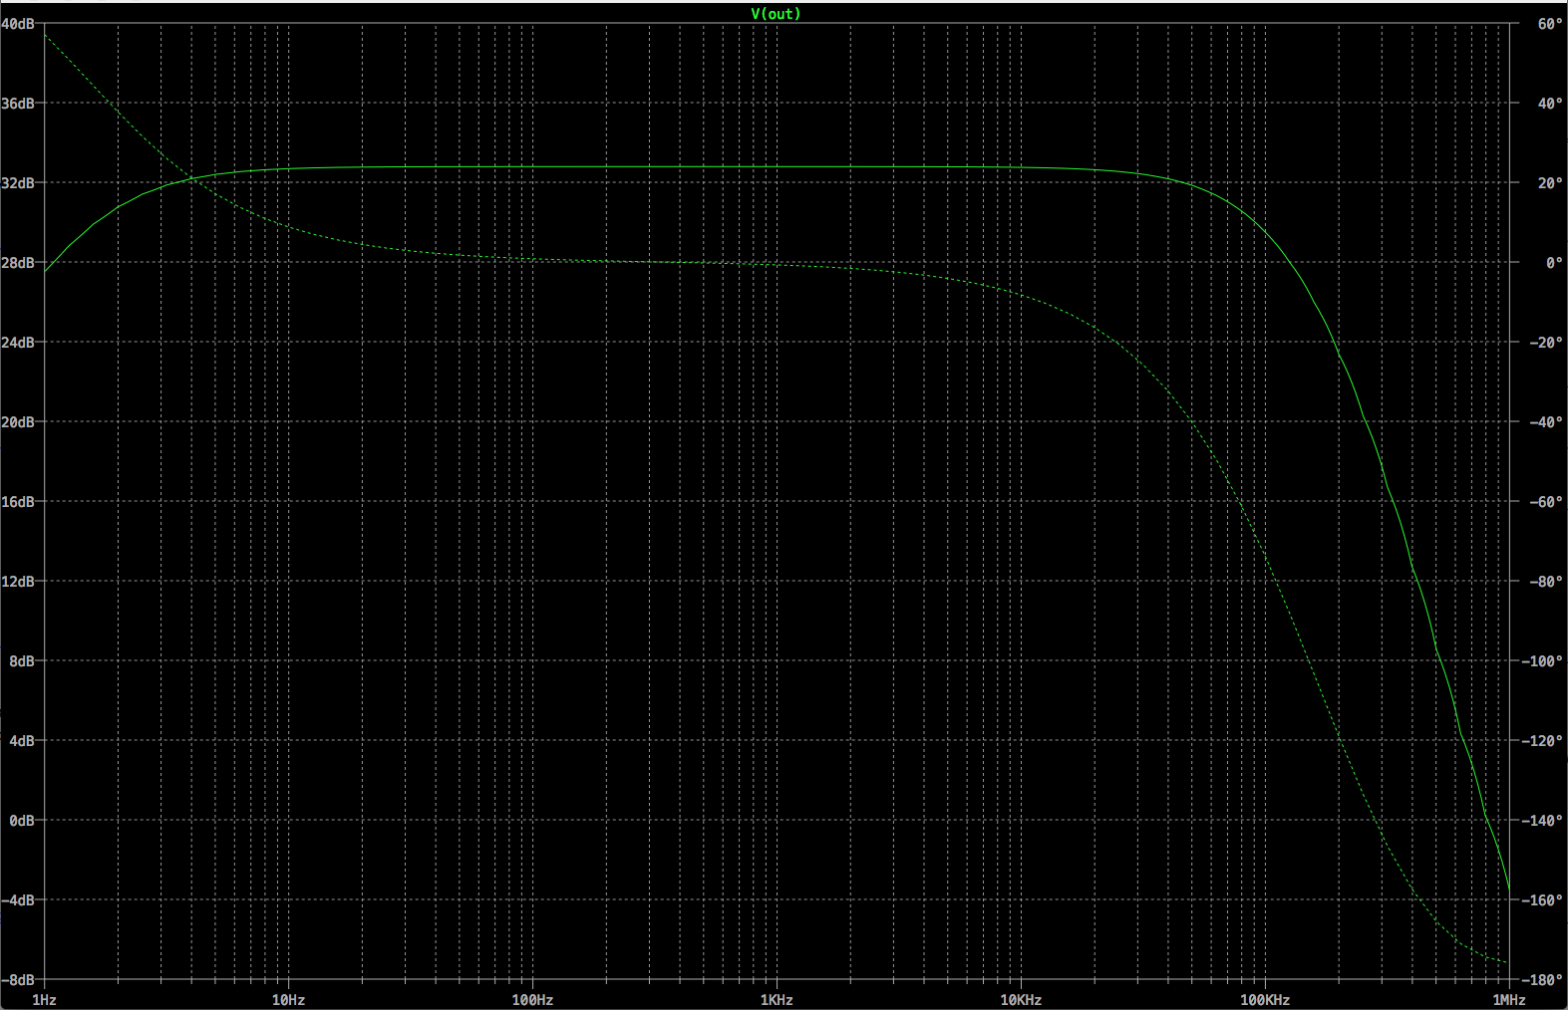Click the -40° phase axis label
1568x1010 pixels.
(x=1546, y=422)
